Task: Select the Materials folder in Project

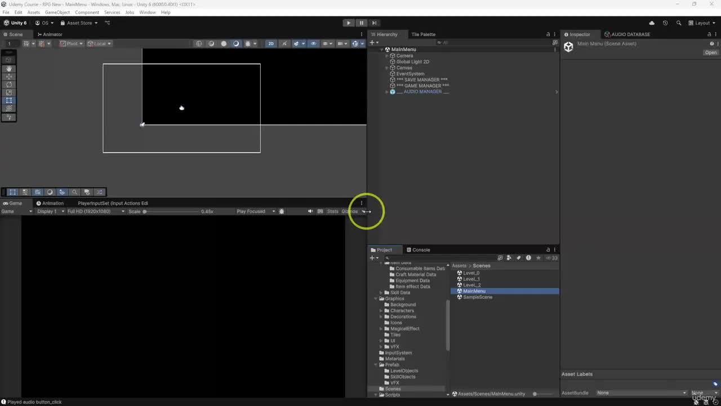Action: (x=395, y=359)
